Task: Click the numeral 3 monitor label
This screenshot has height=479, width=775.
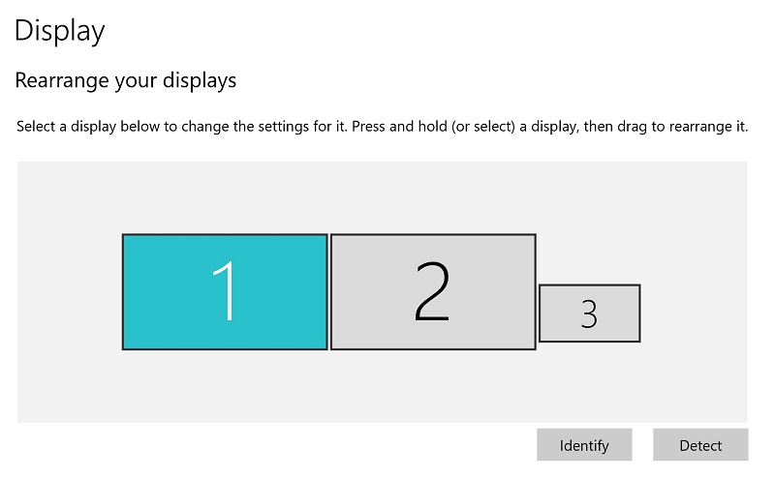Action: tap(589, 314)
